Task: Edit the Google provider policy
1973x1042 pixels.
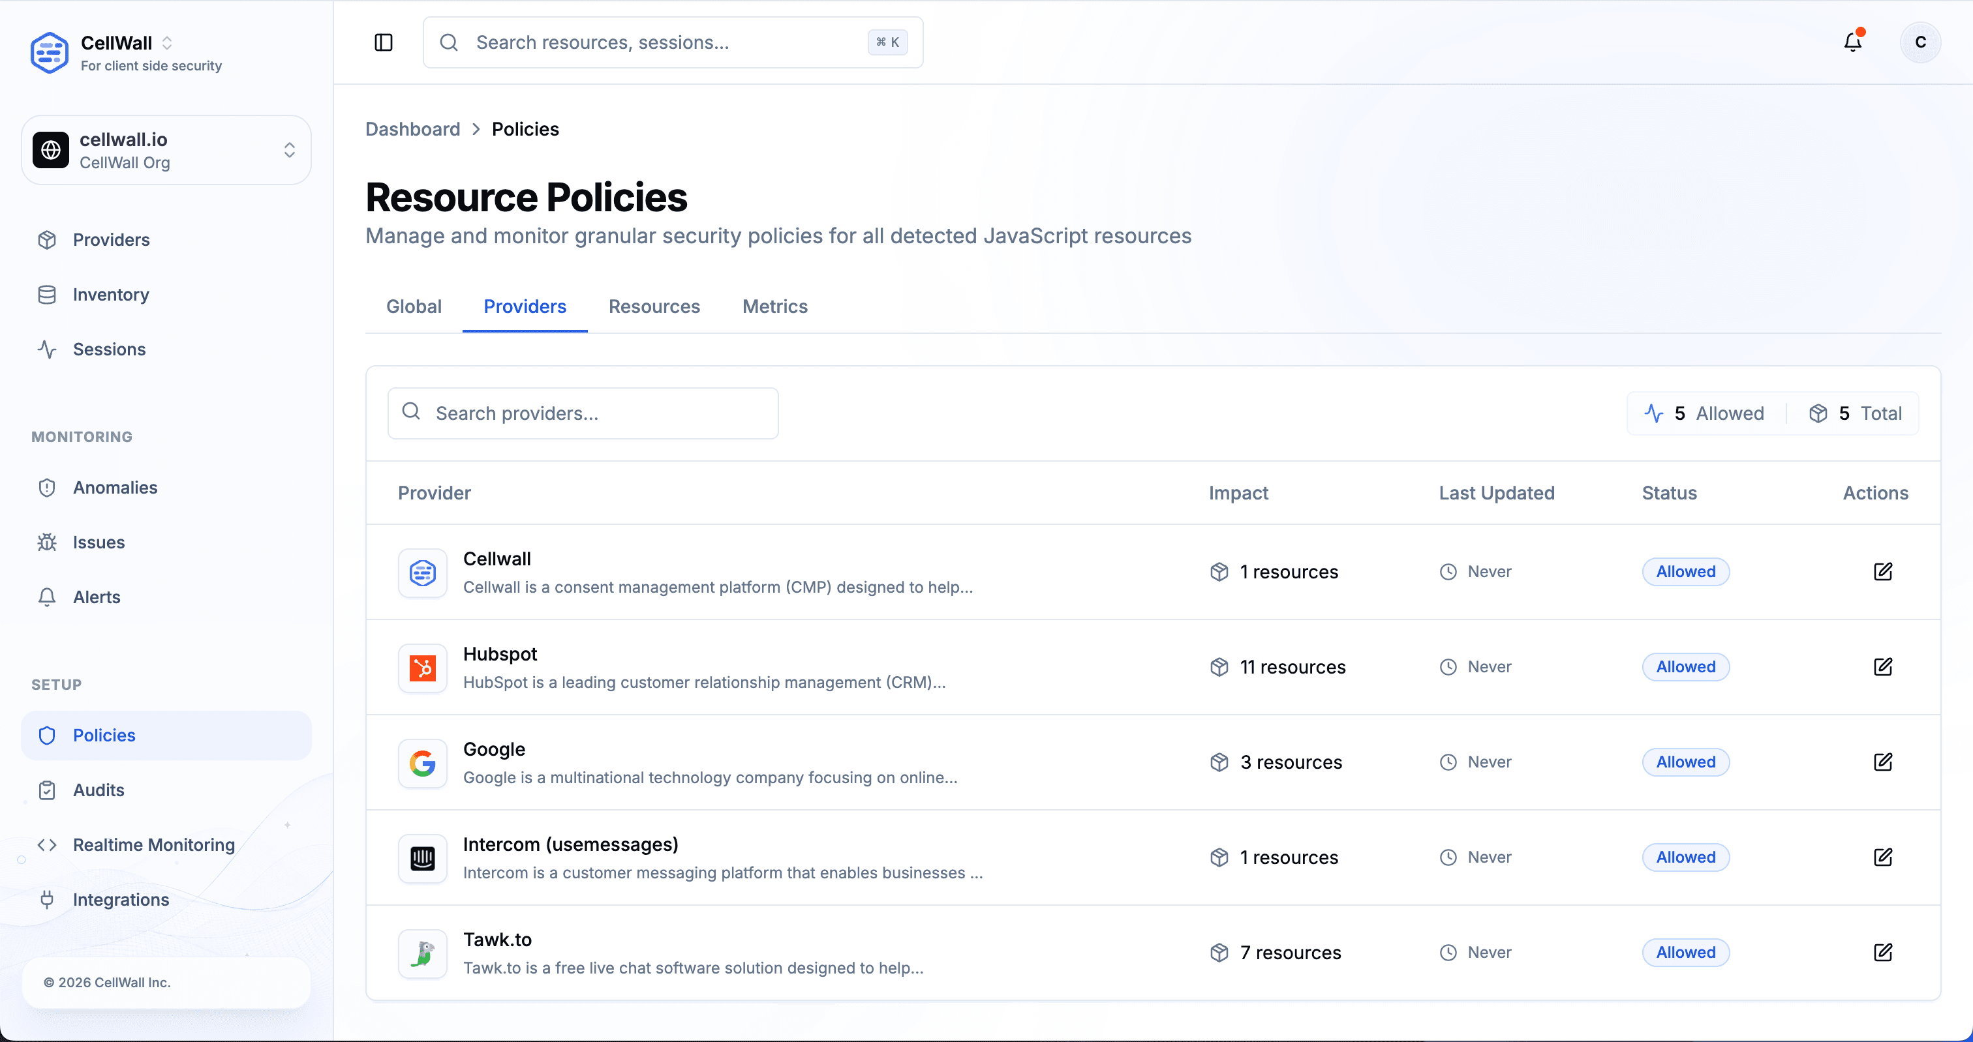Action: click(1882, 762)
